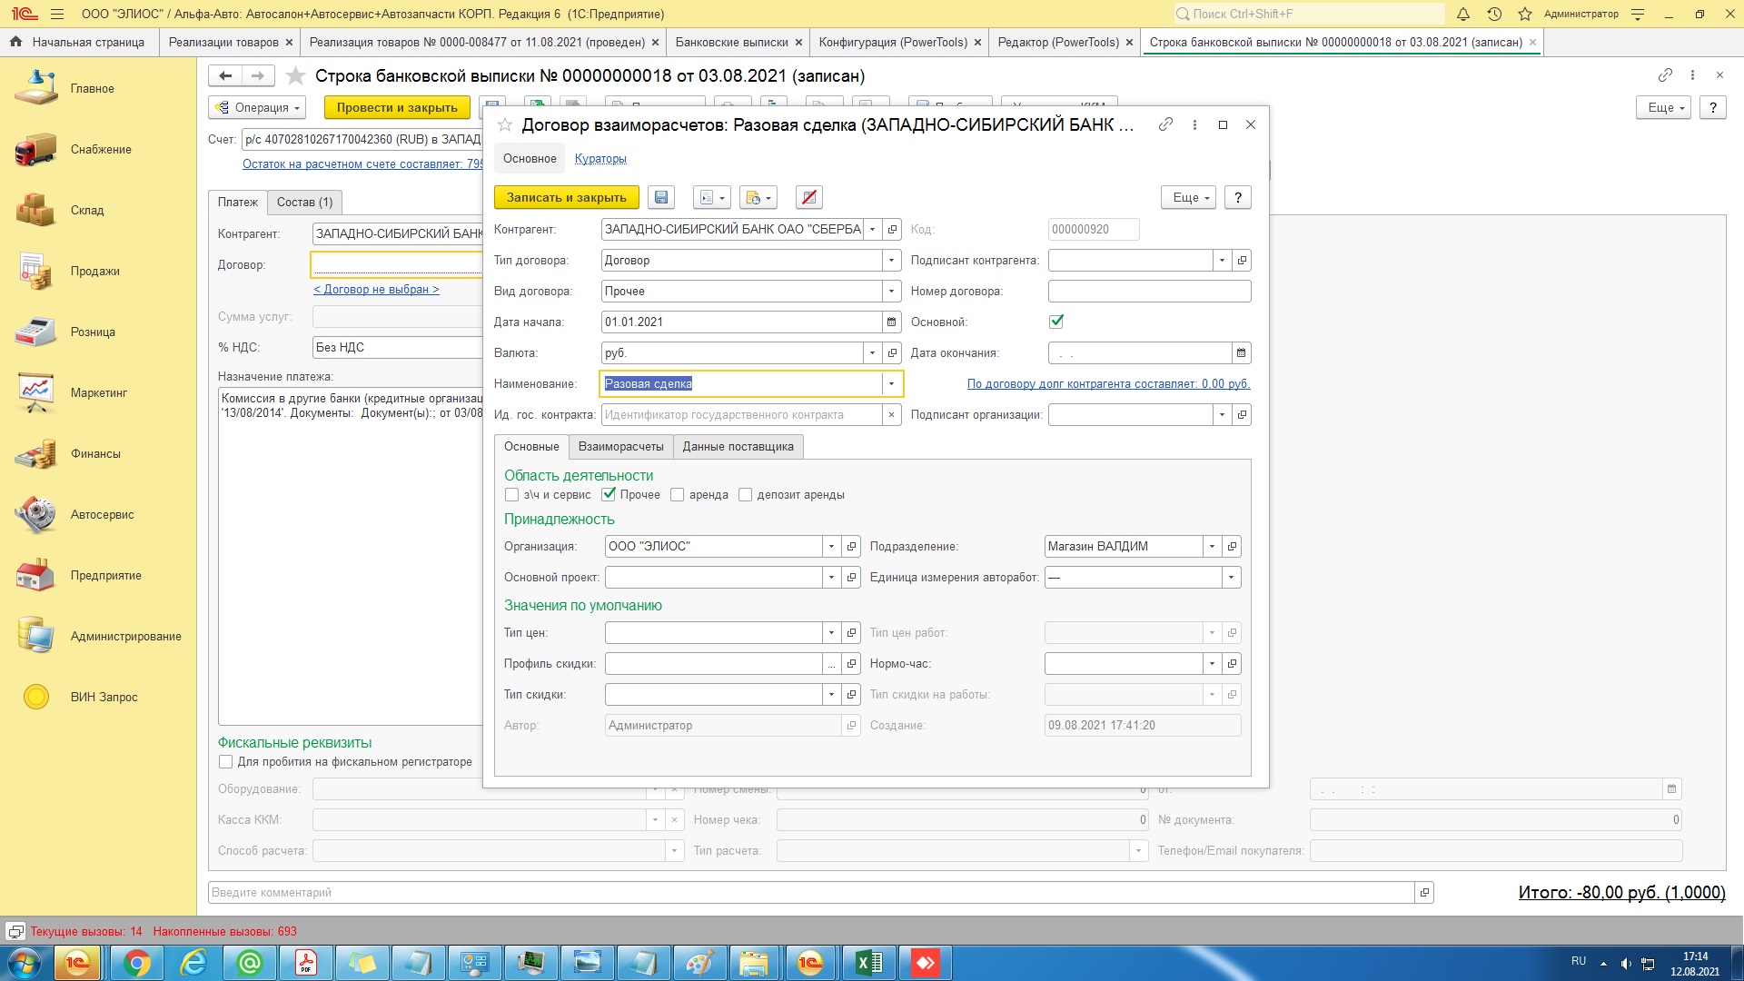Viewport: 1744px width, 981px height.
Task: Check the депозит аренды checkbox
Action: click(x=746, y=495)
